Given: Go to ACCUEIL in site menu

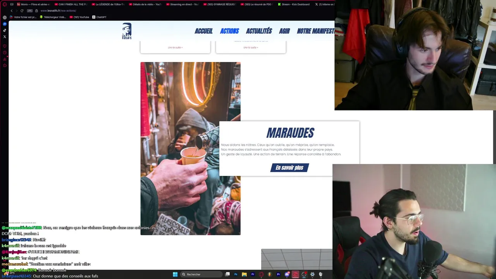Looking at the screenshot, I should (x=203, y=31).
